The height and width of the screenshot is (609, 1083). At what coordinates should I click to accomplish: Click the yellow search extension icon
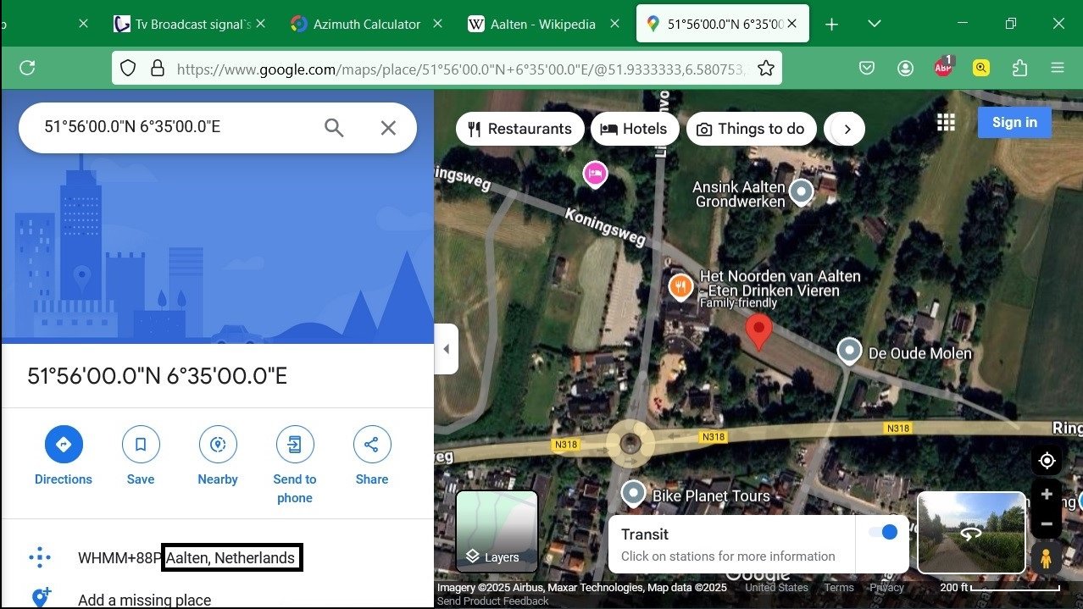pos(981,68)
